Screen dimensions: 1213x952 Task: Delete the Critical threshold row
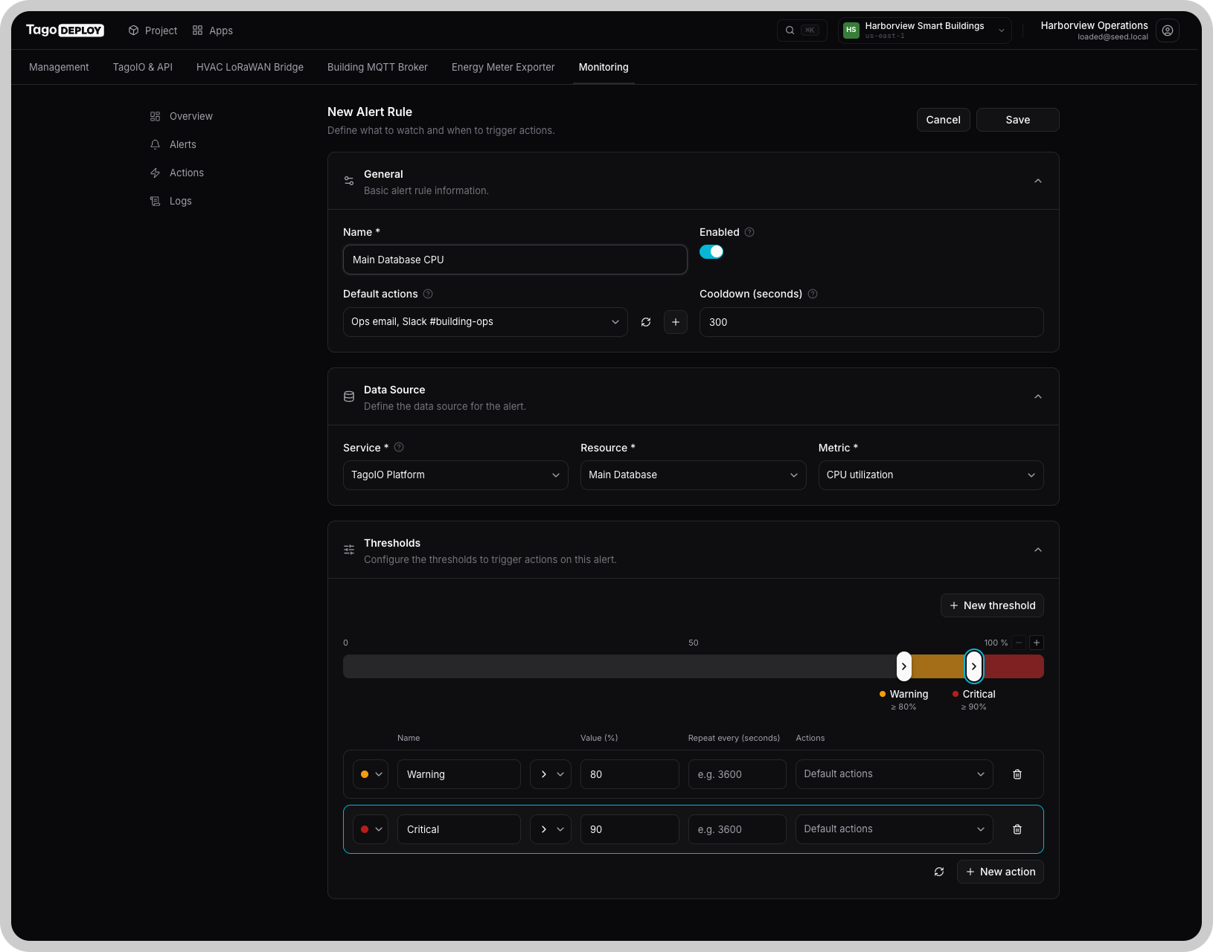(1017, 829)
